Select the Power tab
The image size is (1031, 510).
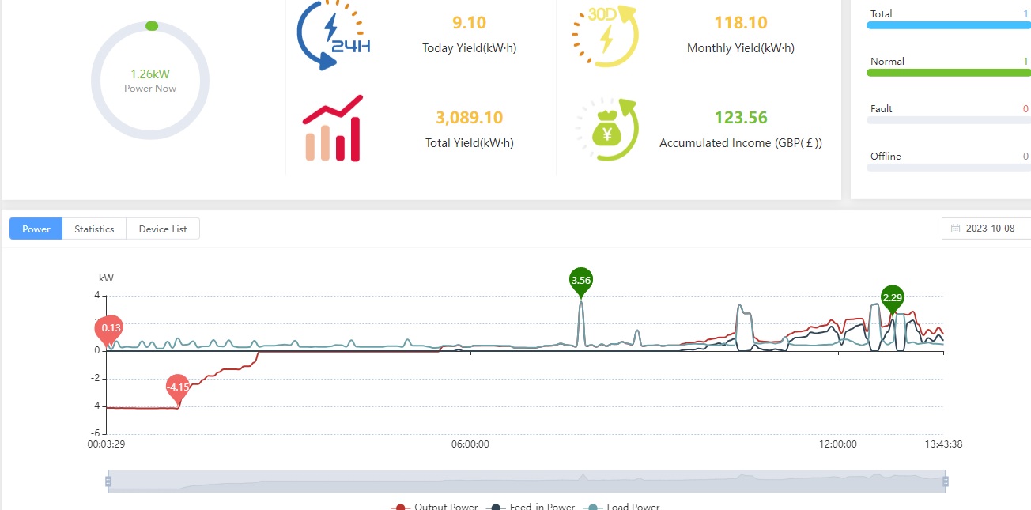[36, 229]
